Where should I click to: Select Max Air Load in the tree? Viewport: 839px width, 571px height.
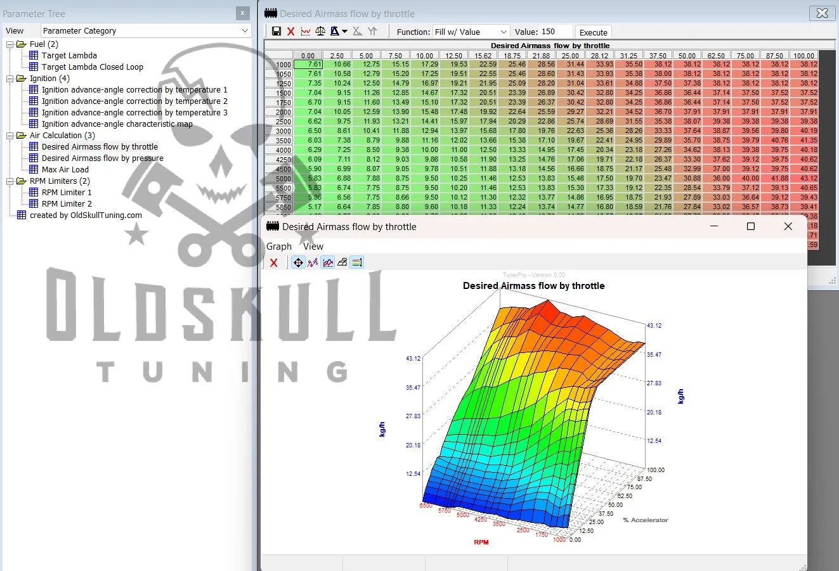(x=65, y=170)
